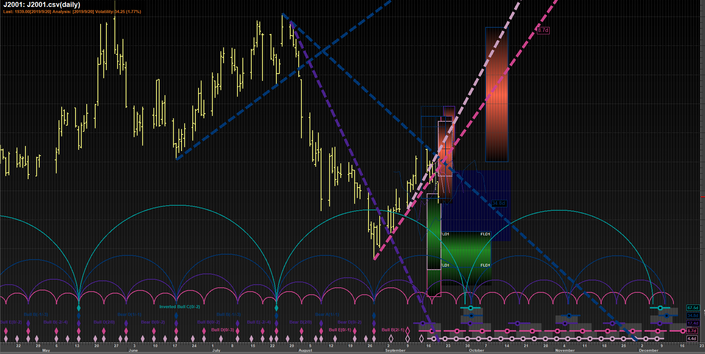
Task: Select the 34.8d cycle label at right edge
Action: click(x=693, y=315)
